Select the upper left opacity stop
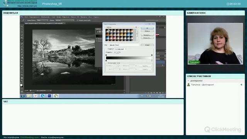Screen dimensions: 247x139 pos(106,55)
